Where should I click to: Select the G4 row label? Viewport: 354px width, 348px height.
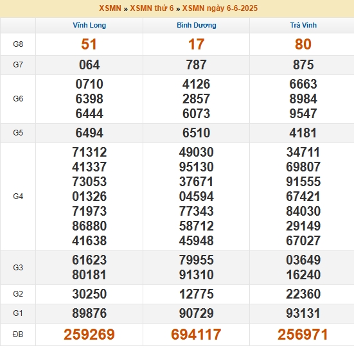[x=18, y=196]
